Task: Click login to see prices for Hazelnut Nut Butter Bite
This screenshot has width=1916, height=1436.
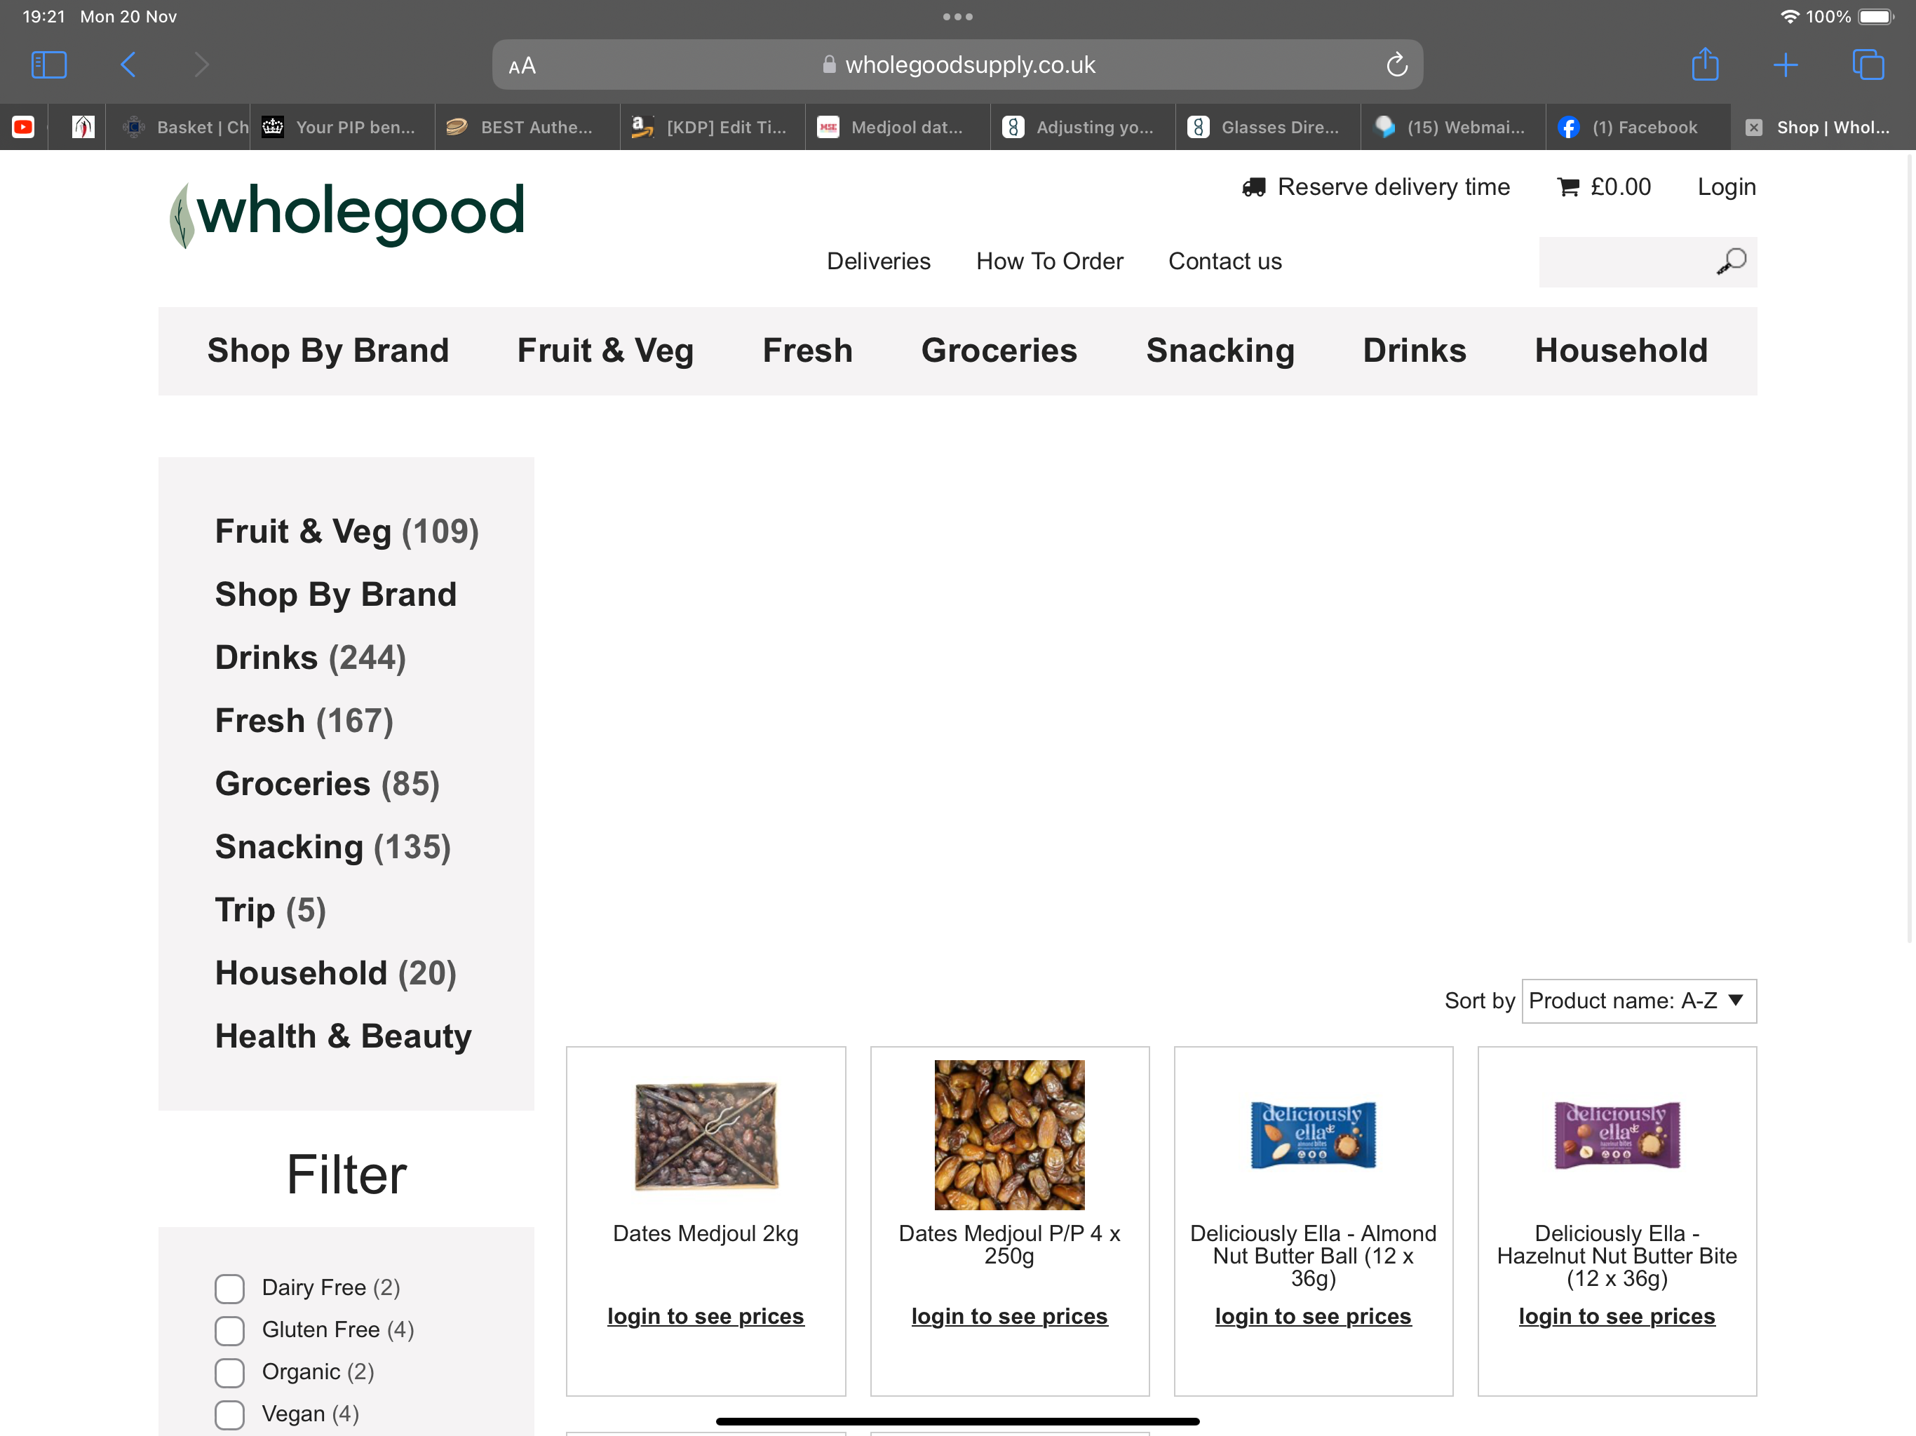Action: pyautogui.click(x=1617, y=1318)
